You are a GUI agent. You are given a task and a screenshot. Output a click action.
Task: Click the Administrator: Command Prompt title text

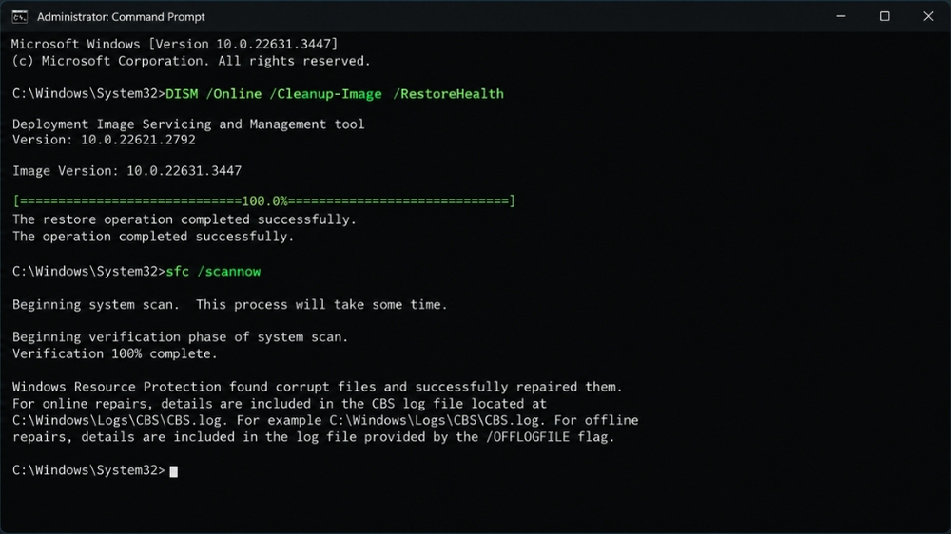121,17
